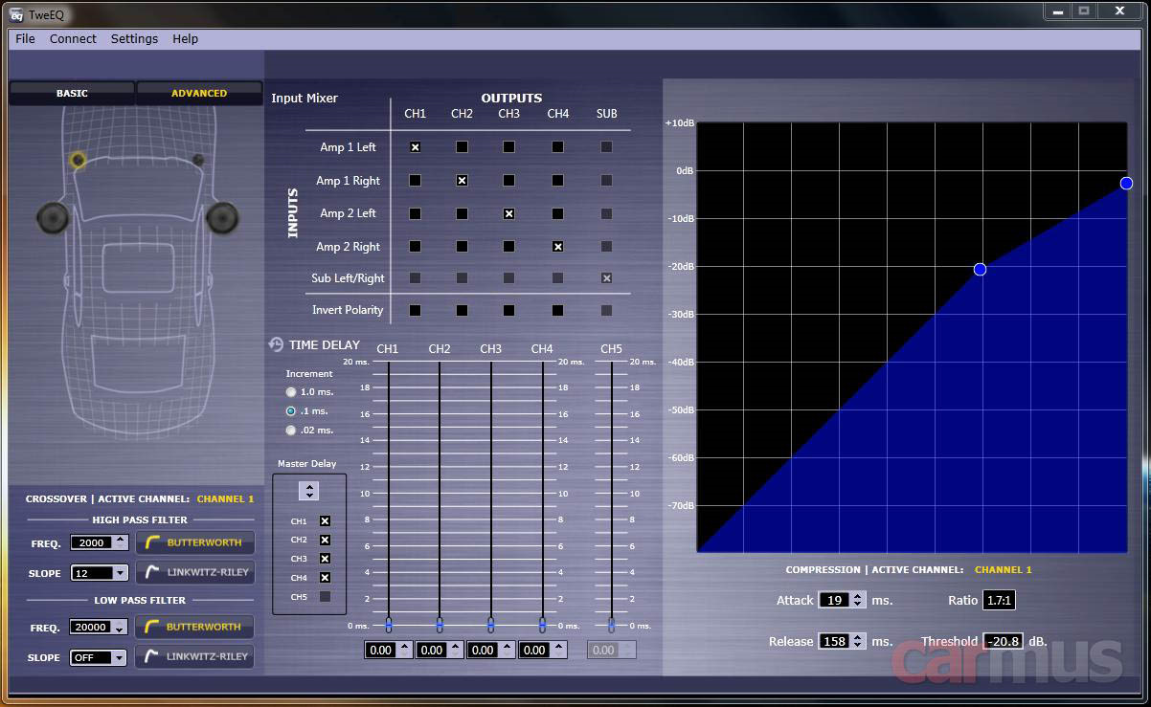The height and width of the screenshot is (707, 1151).
Task: Click the CH2 time delay slider handle
Action: click(440, 625)
